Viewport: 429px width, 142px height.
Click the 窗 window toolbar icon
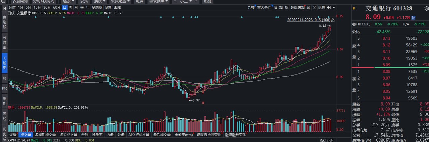(308, 7)
